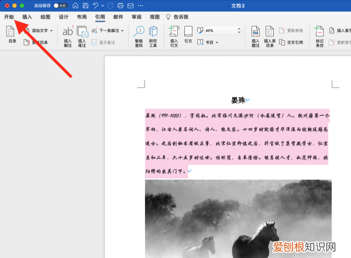Open the more options ellipsis in title bar
351x258 pixels.
pos(140,6)
